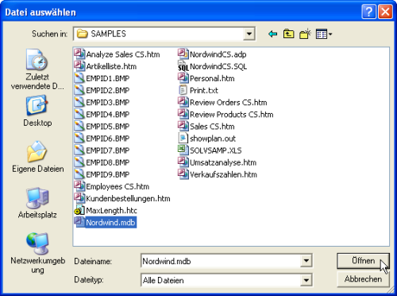
Task: Select the showplan.out file icon
Action: 183,138
